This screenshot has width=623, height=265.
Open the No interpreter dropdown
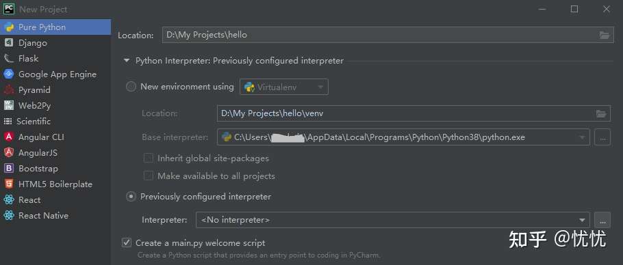click(x=392, y=220)
